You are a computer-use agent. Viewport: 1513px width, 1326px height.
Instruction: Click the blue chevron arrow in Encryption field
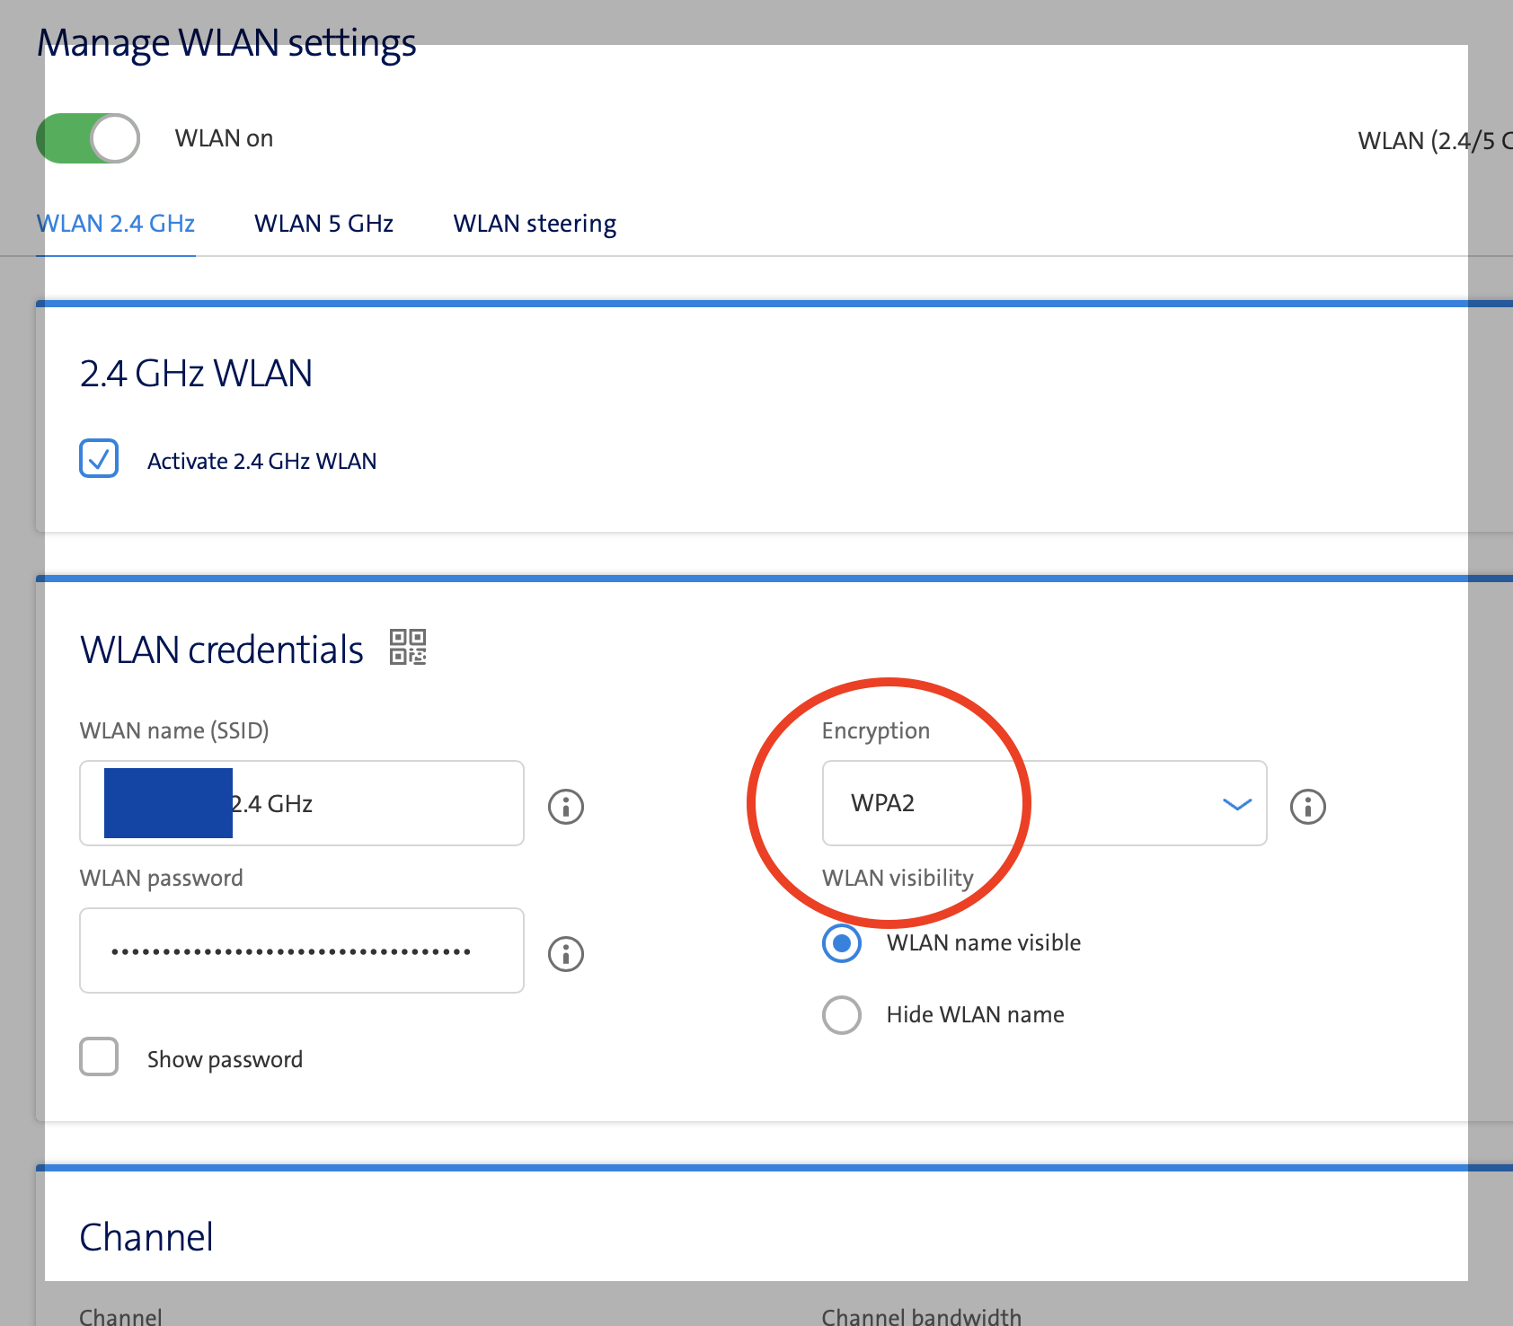tap(1237, 804)
